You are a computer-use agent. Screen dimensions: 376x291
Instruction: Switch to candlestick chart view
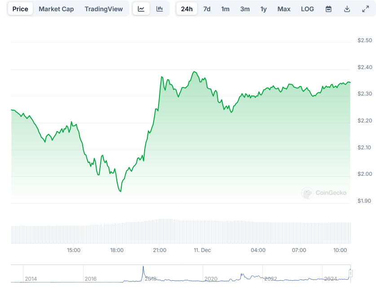click(159, 9)
